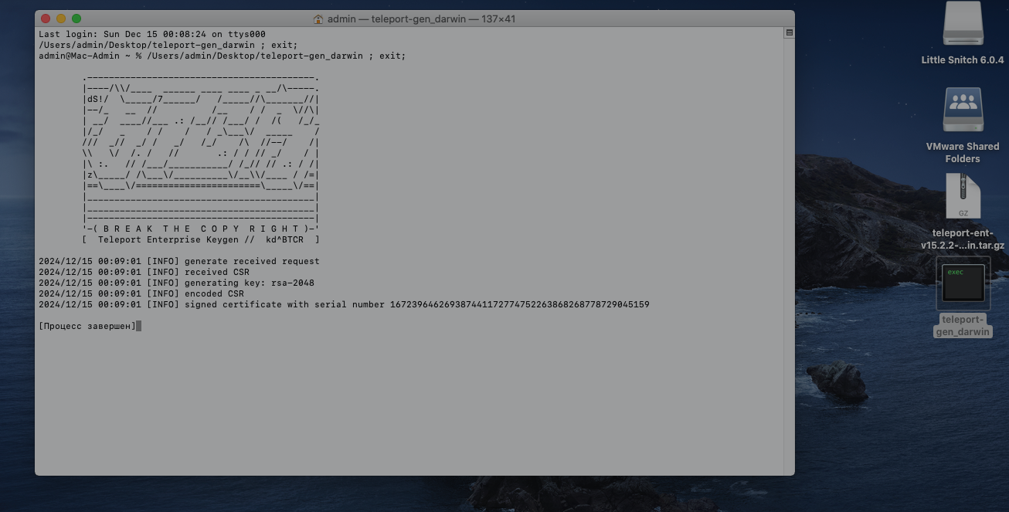Click the 'encoded CSR' log line
The image size is (1009, 512).
(141, 293)
